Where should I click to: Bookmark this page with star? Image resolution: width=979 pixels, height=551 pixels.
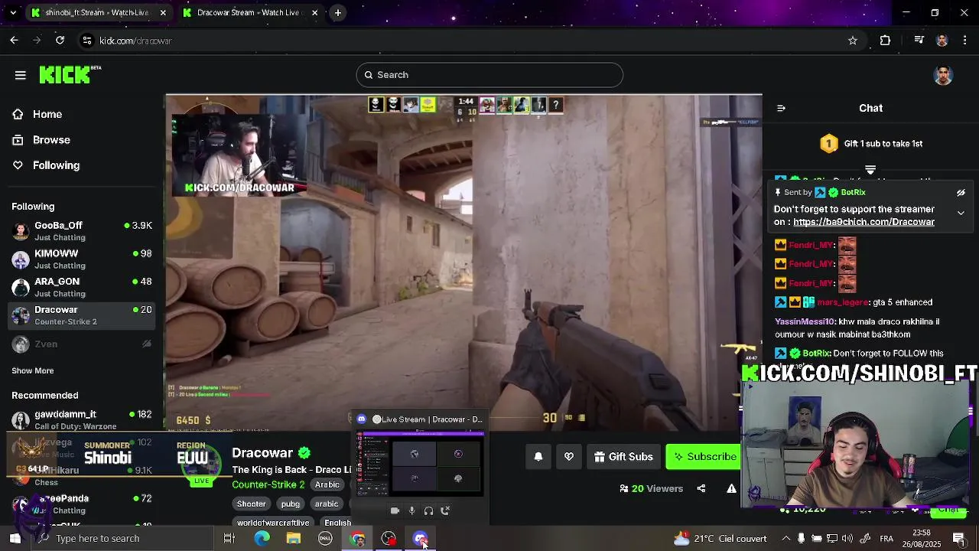853,41
